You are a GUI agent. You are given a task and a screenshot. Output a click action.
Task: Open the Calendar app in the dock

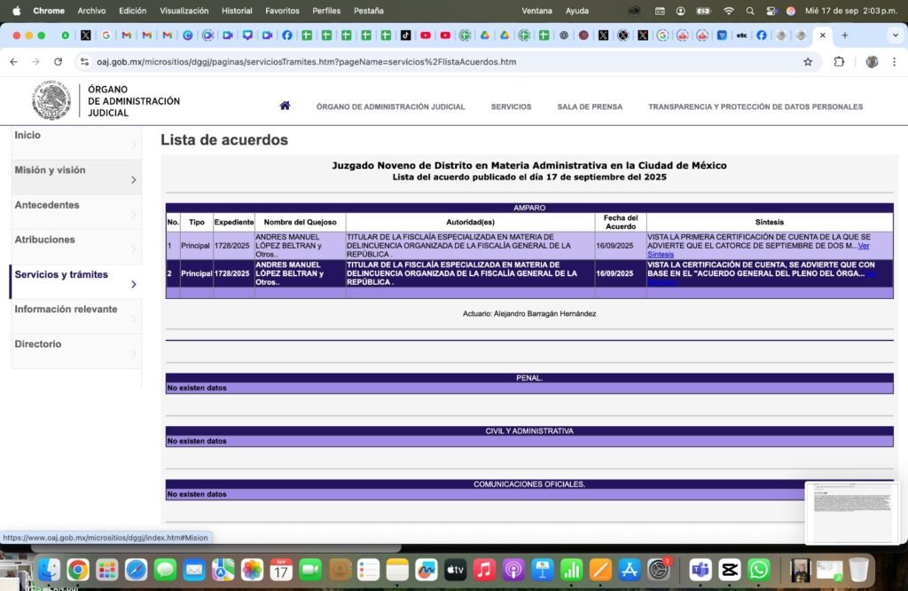tap(281, 570)
